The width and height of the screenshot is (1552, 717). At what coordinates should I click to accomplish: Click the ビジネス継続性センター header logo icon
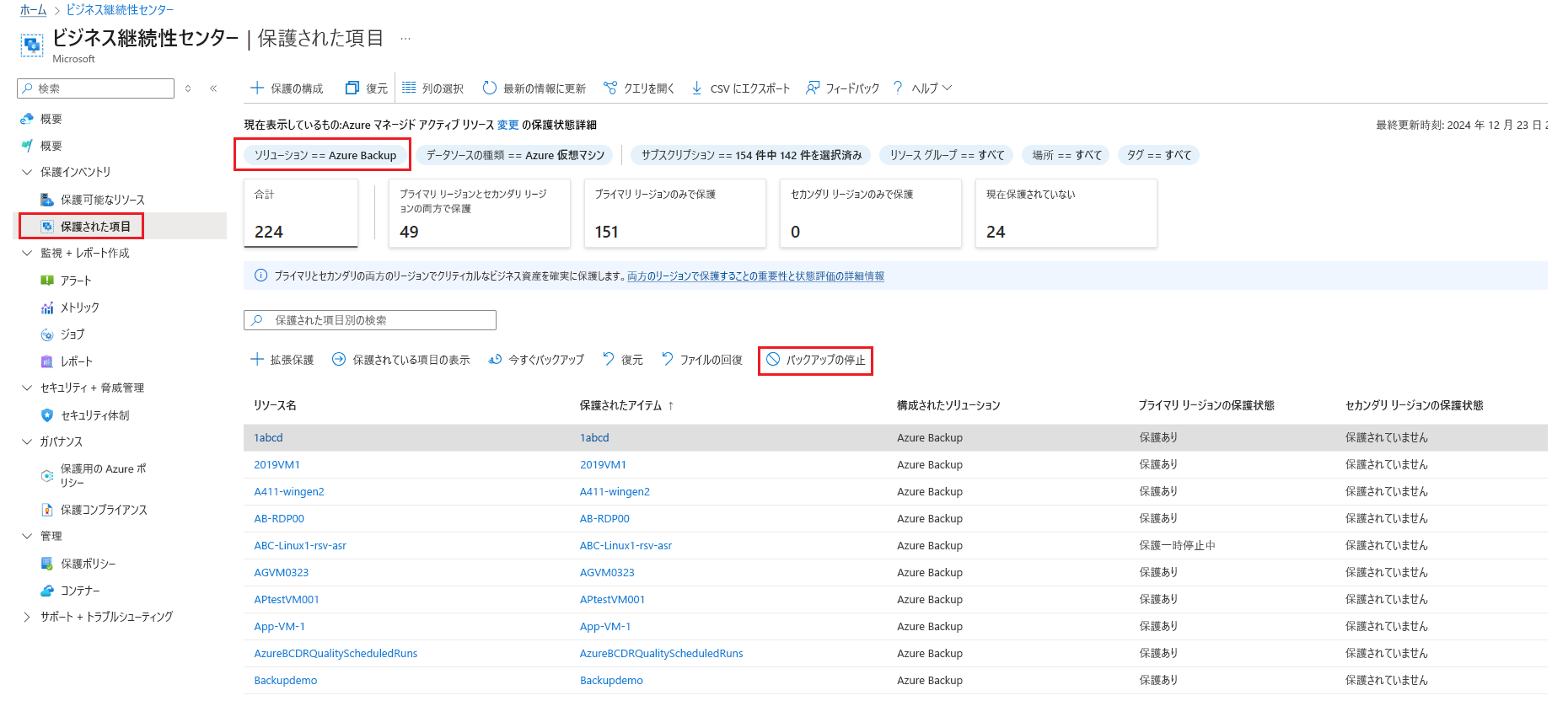[32, 45]
